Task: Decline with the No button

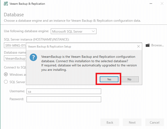Action: point(129,79)
